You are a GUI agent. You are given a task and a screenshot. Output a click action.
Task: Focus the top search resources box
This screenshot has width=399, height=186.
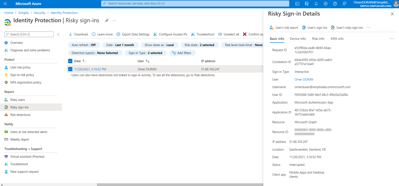click(195, 4)
